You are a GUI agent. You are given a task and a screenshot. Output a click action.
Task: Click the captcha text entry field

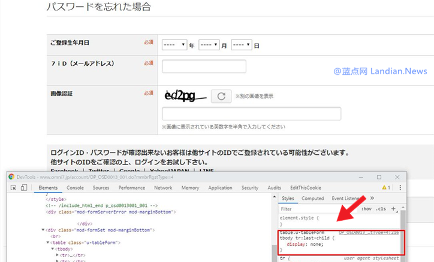[x=251, y=114]
